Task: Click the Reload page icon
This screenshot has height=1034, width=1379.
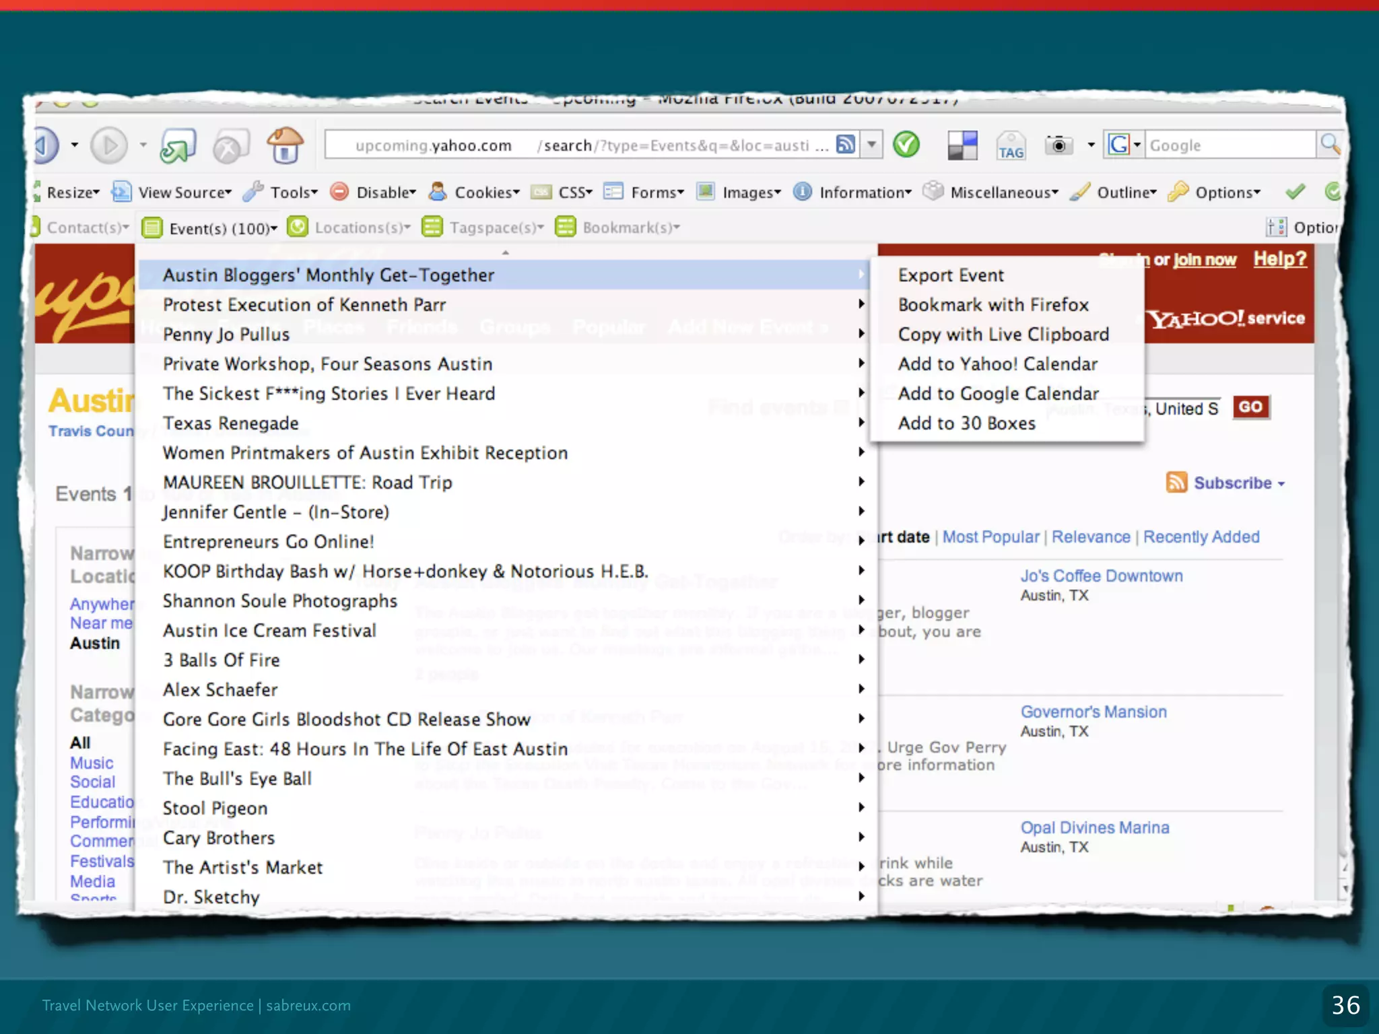Action: pyautogui.click(x=178, y=145)
